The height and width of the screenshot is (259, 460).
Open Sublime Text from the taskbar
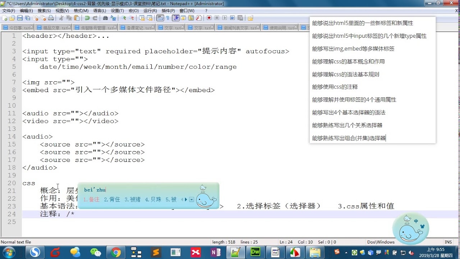point(156,253)
